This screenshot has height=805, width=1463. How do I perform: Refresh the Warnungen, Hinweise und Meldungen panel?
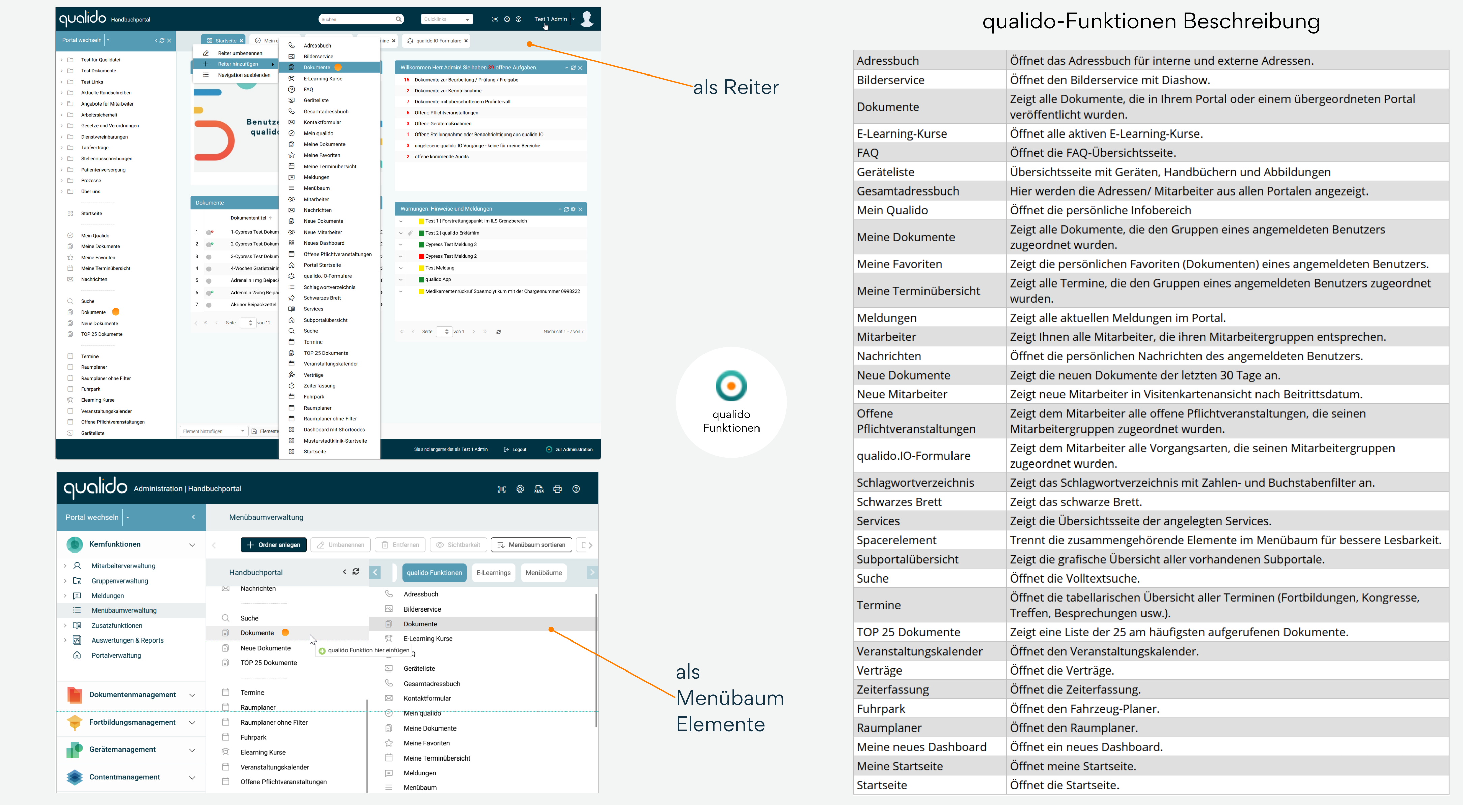[x=566, y=209]
